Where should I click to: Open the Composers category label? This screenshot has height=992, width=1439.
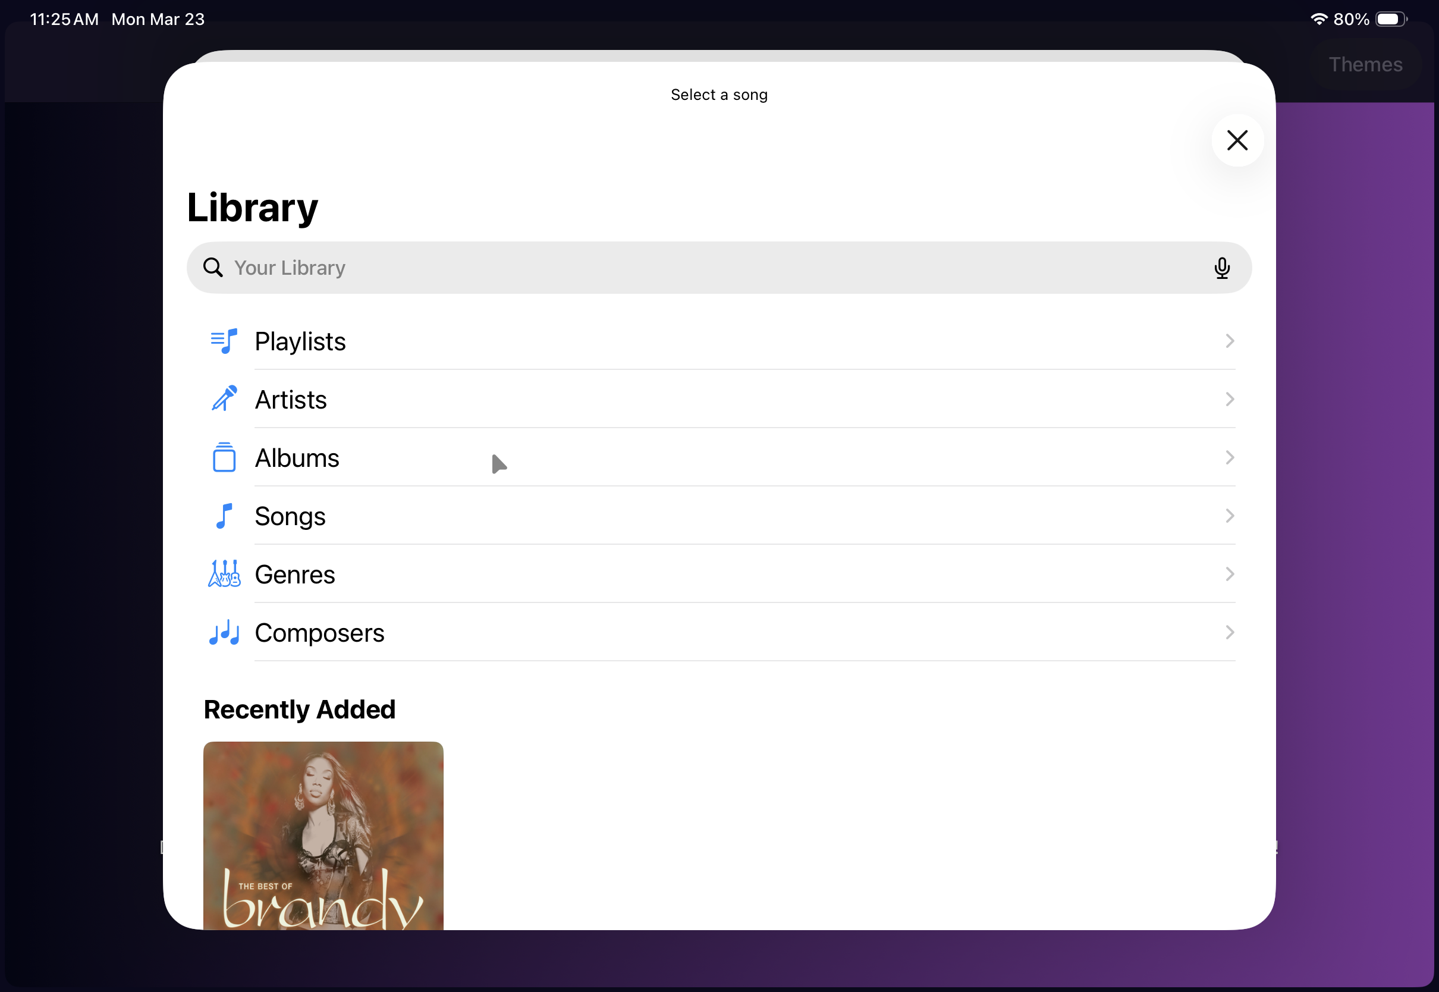[319, 633]
